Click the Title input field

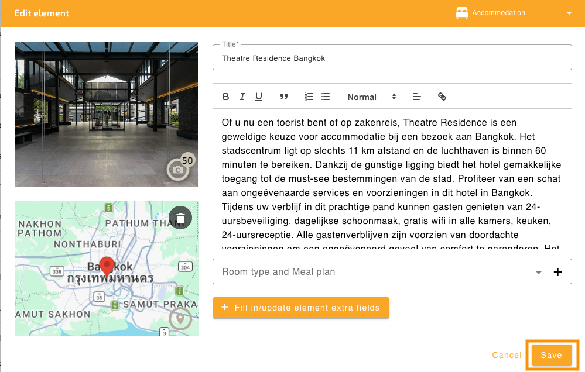pos(392,58)
